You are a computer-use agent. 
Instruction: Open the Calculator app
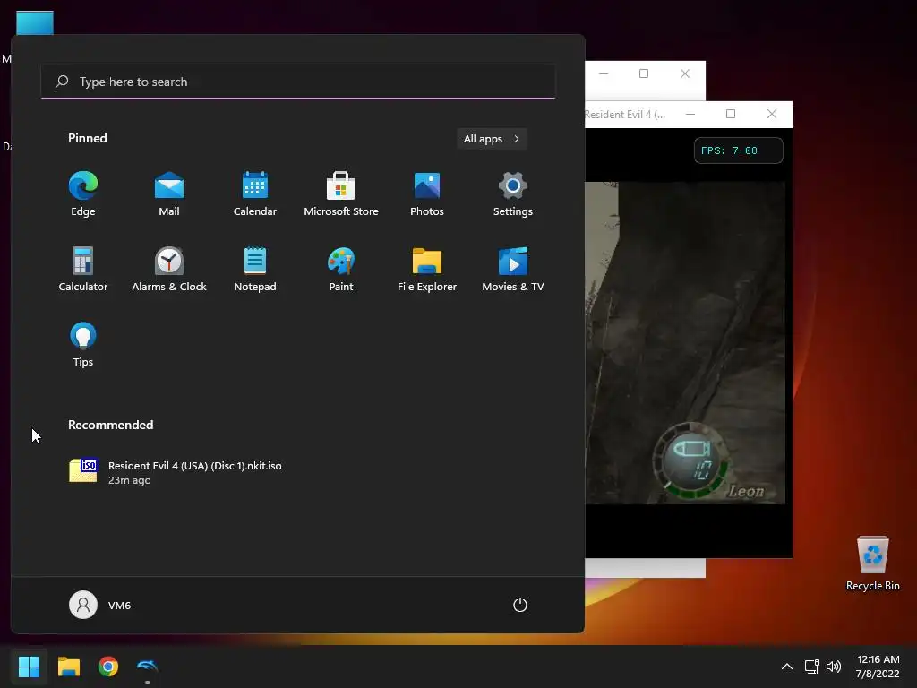click(x=83, y=269)
